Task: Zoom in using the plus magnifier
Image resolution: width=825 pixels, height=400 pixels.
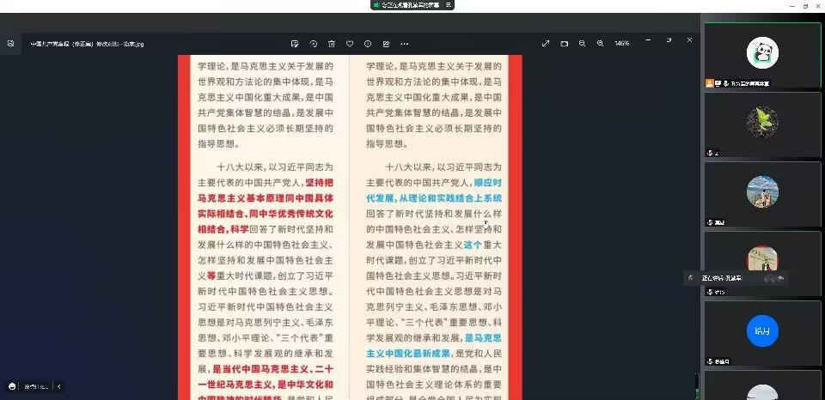Action: coord(601,43)
